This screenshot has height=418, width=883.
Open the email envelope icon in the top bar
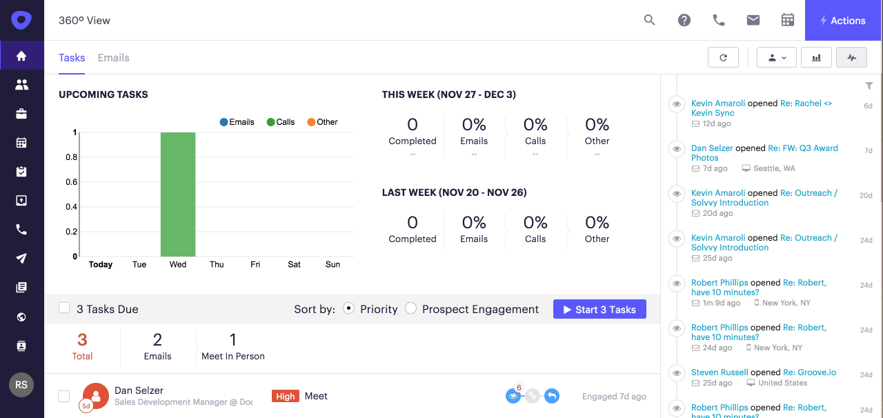point(753,20)
